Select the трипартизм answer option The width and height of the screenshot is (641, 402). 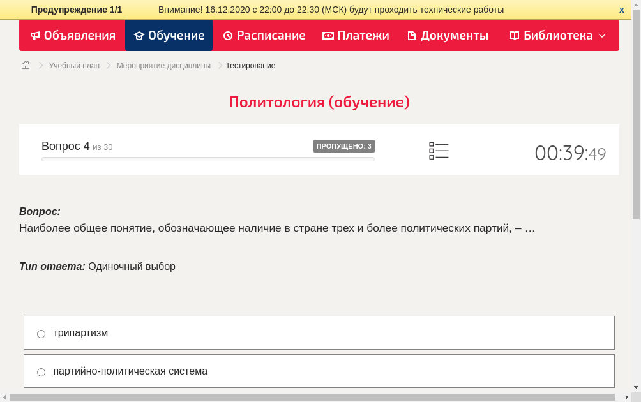click(x=41, y=333)
